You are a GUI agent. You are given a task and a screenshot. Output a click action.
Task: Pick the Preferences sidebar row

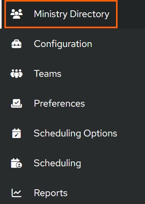[72, 103]
